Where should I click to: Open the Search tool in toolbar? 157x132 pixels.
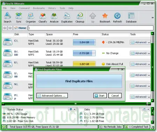[x=7, y=18]
